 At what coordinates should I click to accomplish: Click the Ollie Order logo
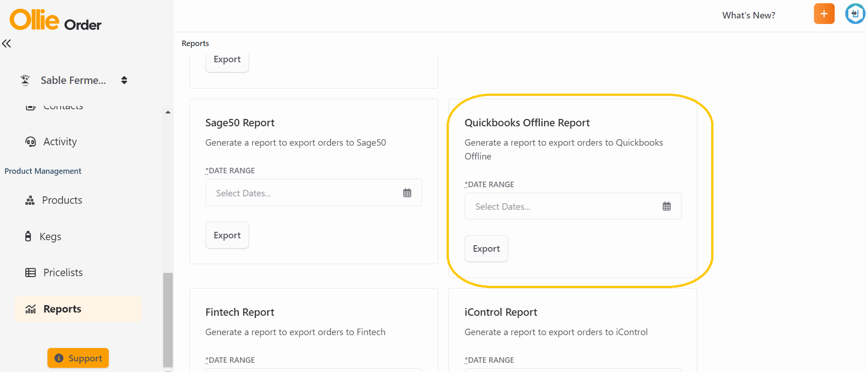pos(55,20)
